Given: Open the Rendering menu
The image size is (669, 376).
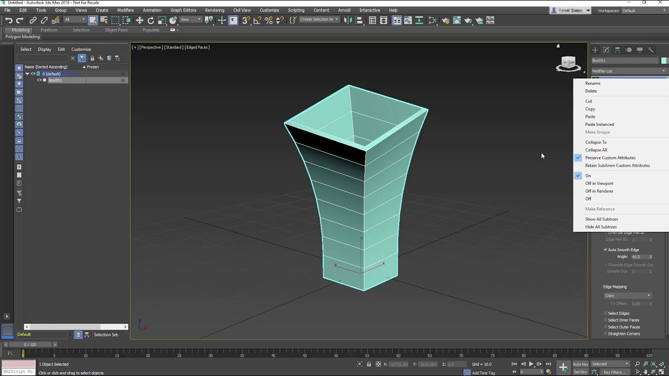Looking at the screenshot, I should [x=214, y=10].
